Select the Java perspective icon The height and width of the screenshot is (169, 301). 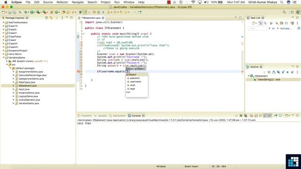(x=298, y=12)
